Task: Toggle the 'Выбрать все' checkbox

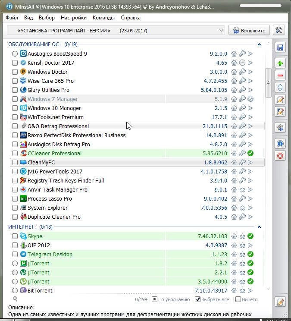Action: click(197, 299)
